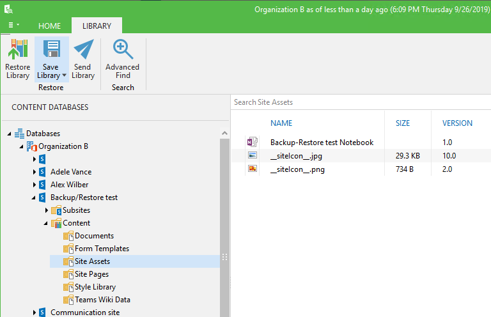Image resolution: width=491 pixels, height=317 pixels.
Task: Select Teams Wiki Data in the tree
Action: pos(102,300)
